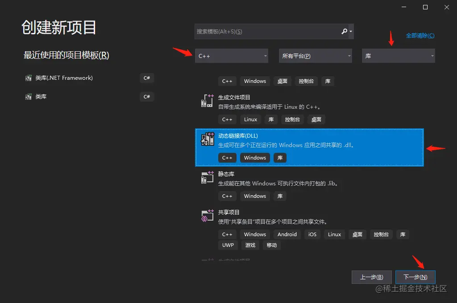The width and height of the screenshot is (457, 303).
Task: Click the Linux tag under 生成文件项目
Action: click(250, 119)
